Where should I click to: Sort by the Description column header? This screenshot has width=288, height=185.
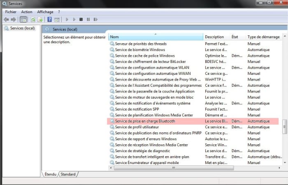tap(216, 37)
